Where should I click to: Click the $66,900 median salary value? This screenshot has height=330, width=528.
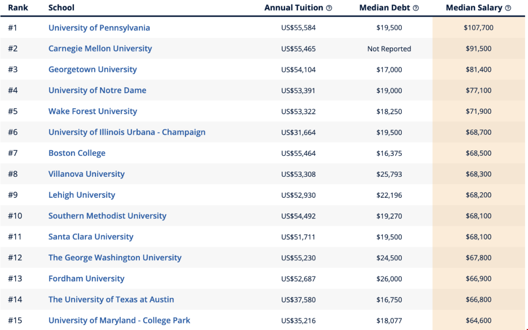479,279
